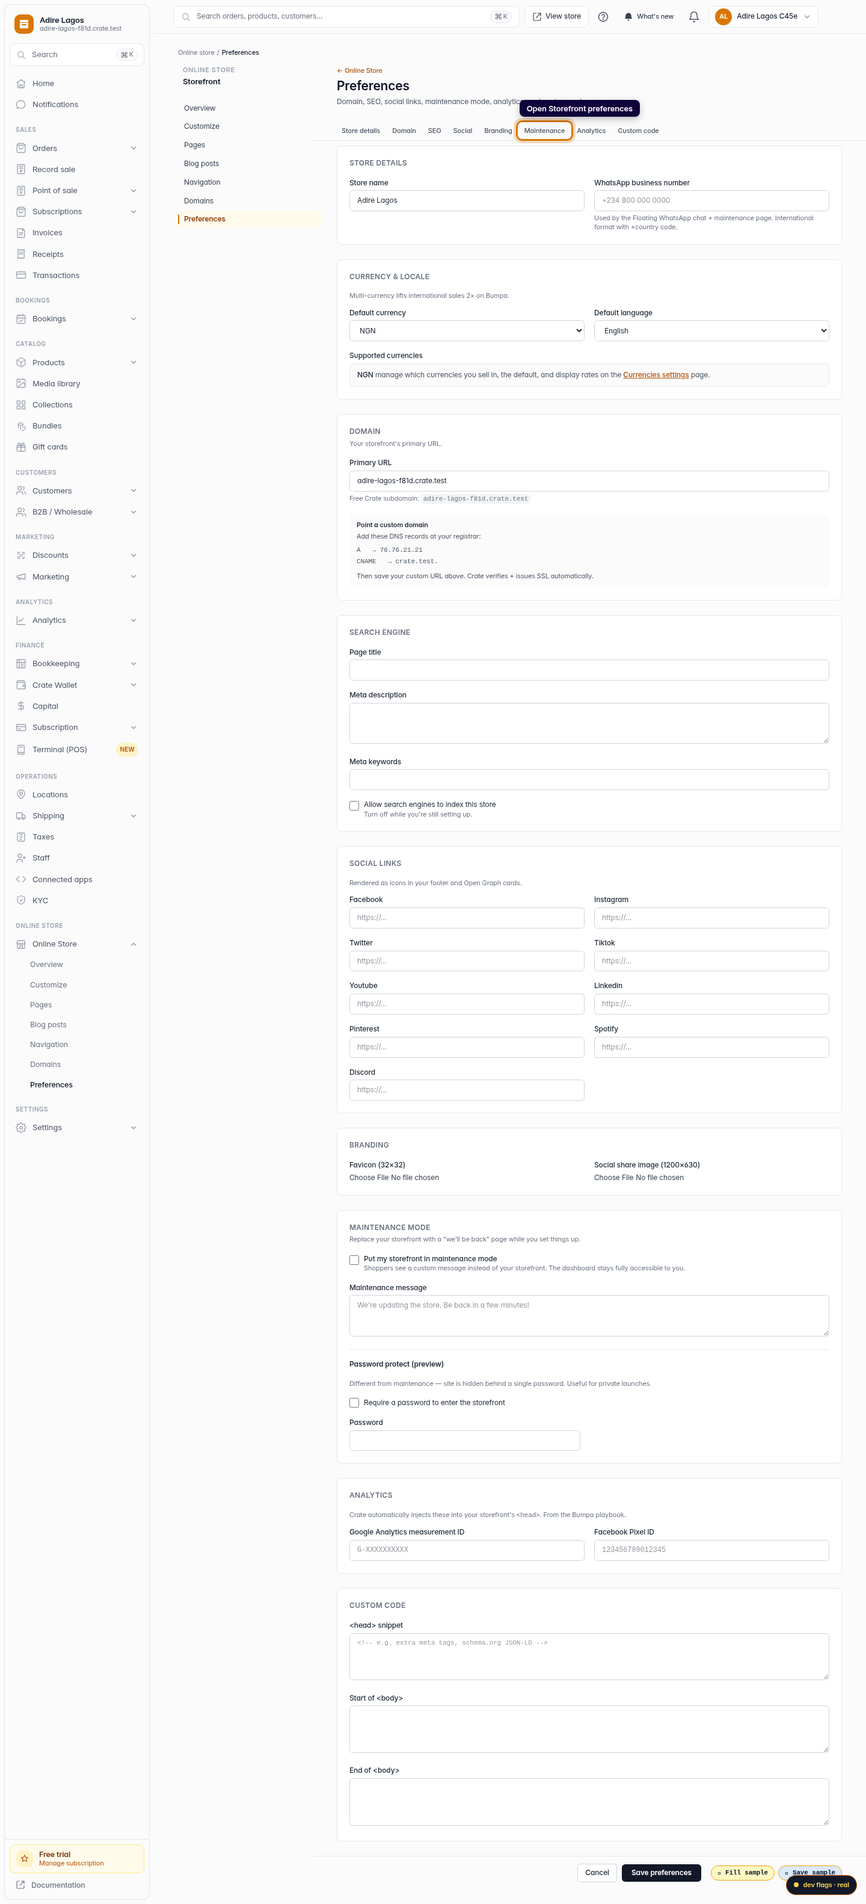
Task: Switch to SEO tab
Action: 434,131
